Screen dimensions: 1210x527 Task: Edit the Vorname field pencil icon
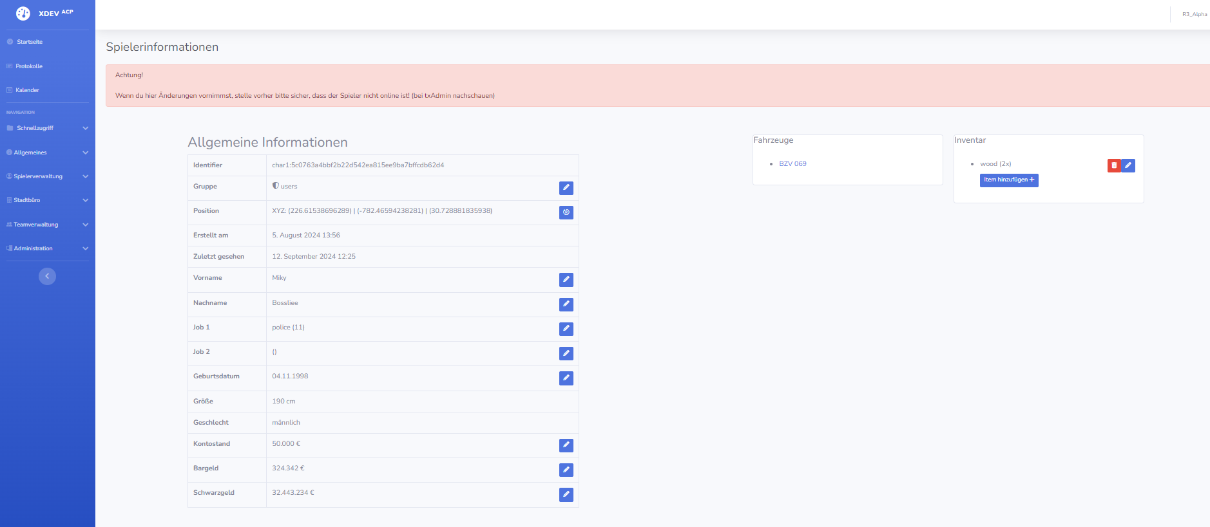point(566,280)
